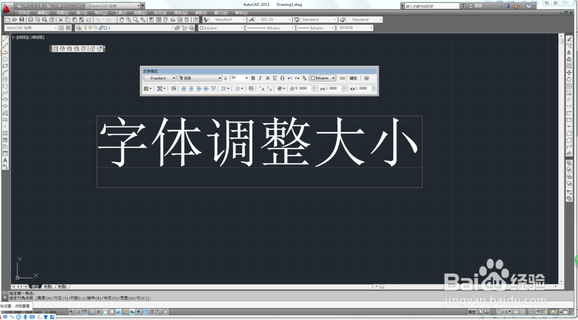Open the Options round arrow button
578x320 pixels.
(366, 78)
